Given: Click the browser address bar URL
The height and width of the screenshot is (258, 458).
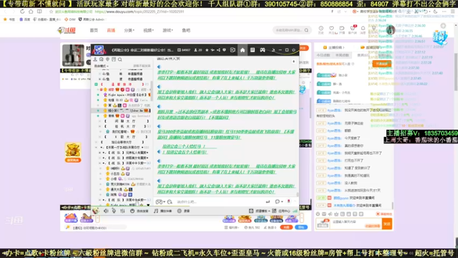Looking at the screenshot, I should click(x=139, y=11).
